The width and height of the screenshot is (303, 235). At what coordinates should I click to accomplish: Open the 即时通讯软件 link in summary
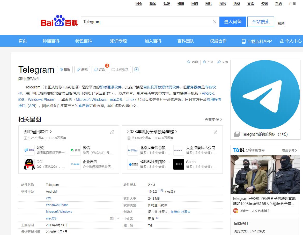point(110,87)
